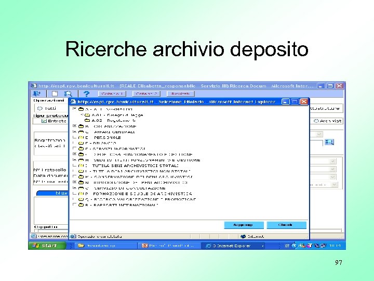Screen dimensions: 374x281
Task: Collapse the A - ATTI NORMATIVI node
Action: tap(75, 109)
